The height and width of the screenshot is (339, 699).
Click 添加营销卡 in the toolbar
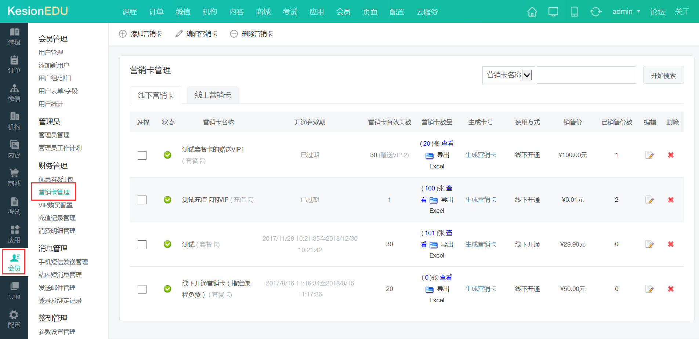[x=141, y=34]
